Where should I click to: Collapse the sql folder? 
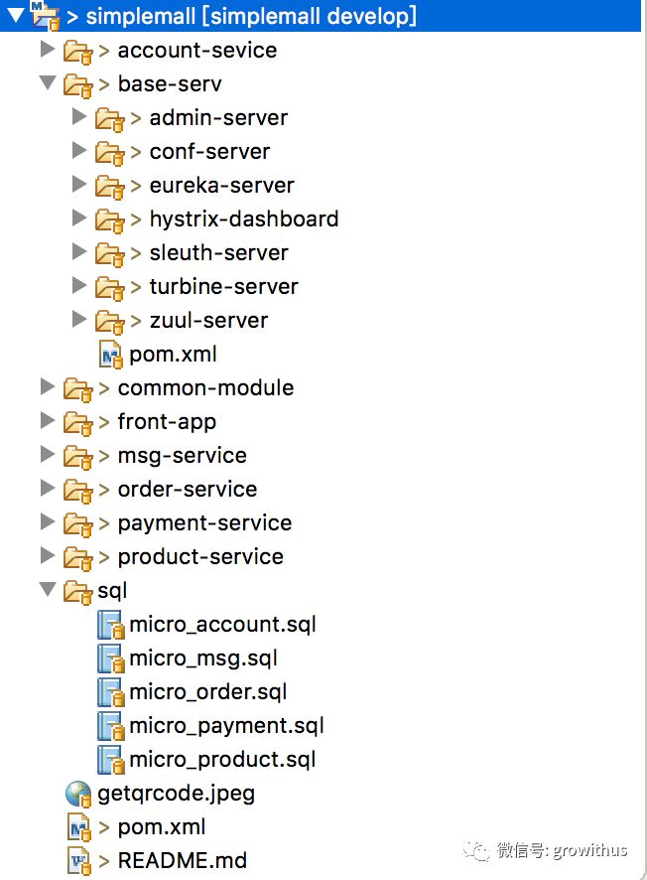click(47, 591)
